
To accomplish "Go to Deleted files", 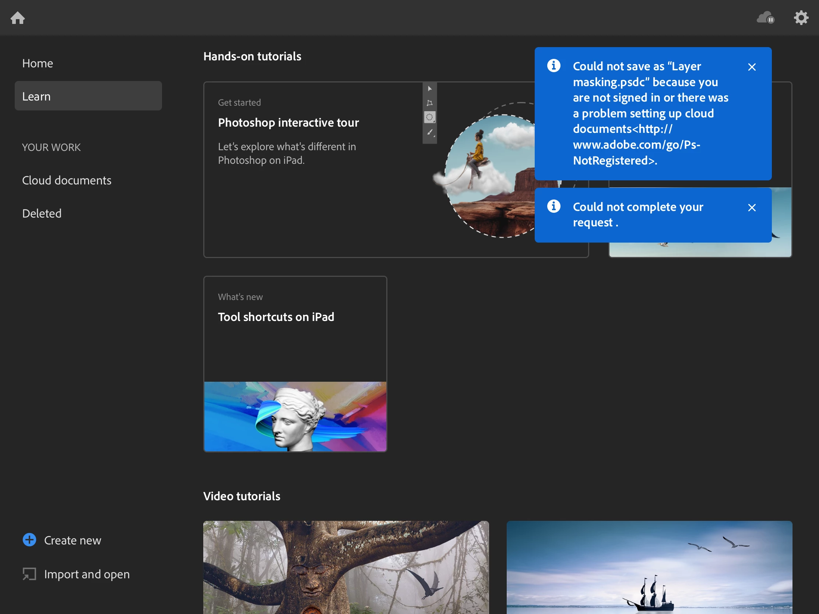I will tap(42, 214).
